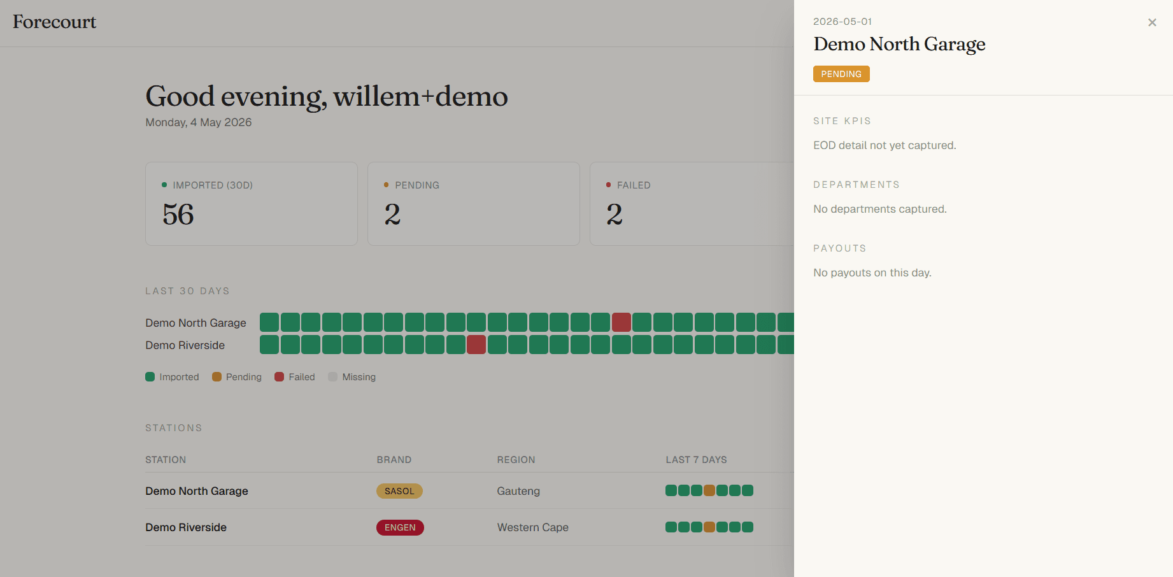Click the PAYOUTS section heading
The image size is (1173, 577).
[x=840, y=248]
